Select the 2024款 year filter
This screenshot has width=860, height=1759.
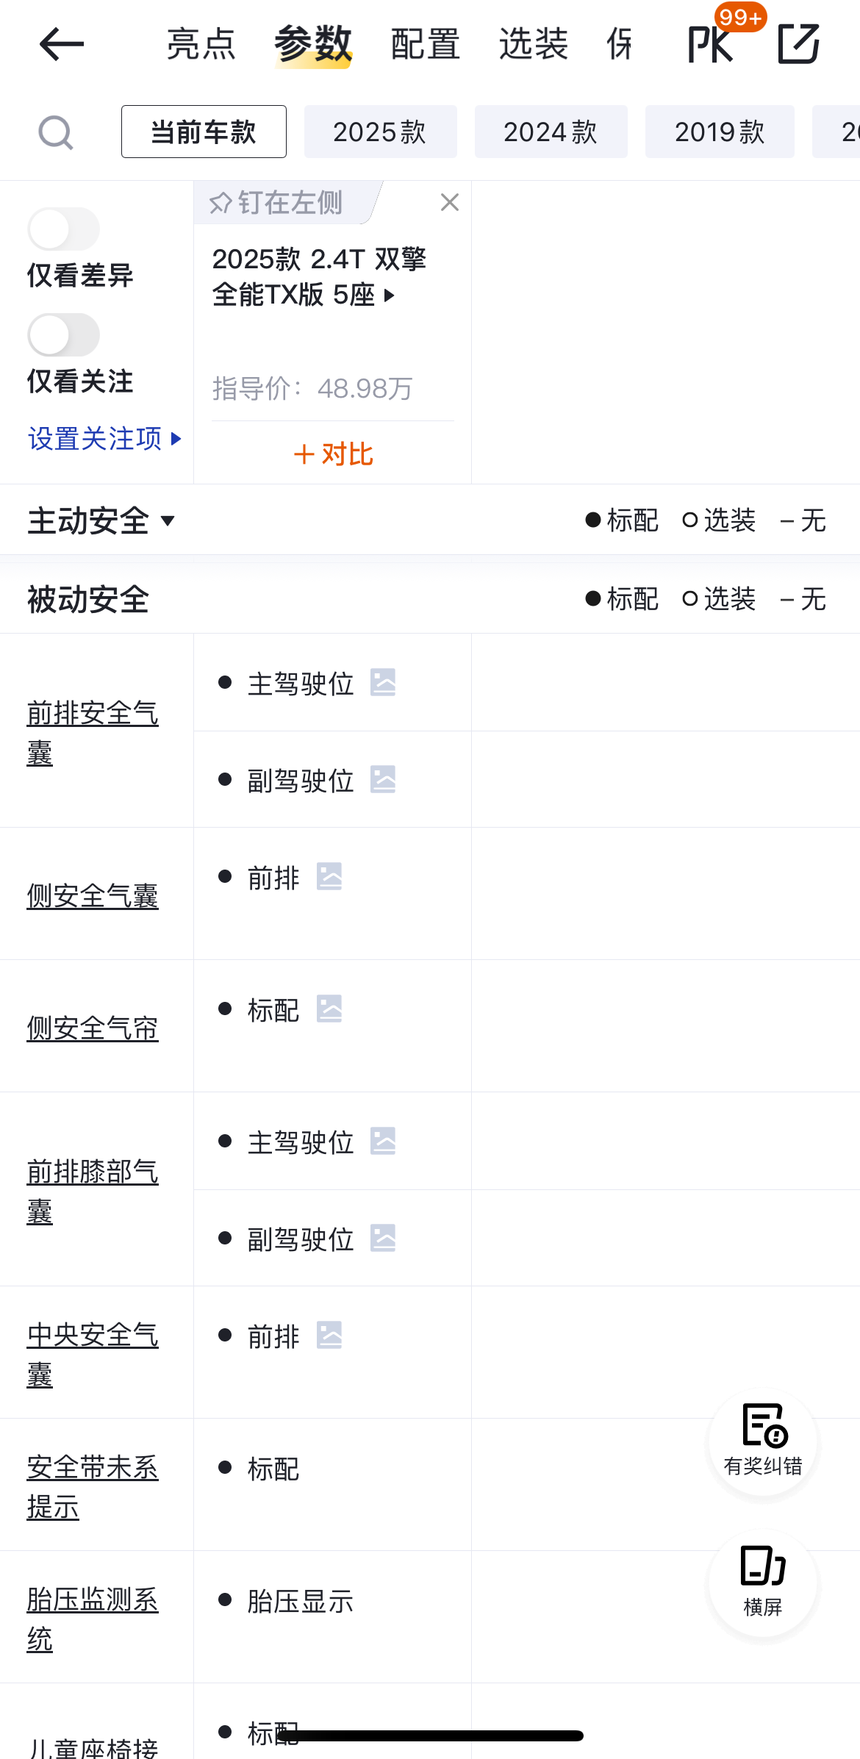551,132
